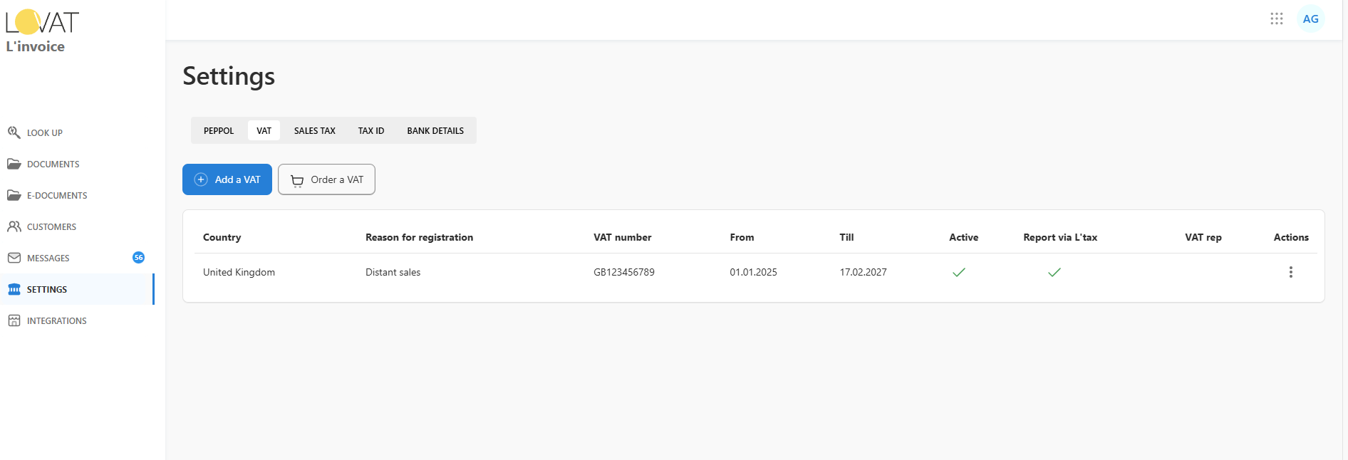Open the three-dot actions menu for United Kingdom
Screen dimensions: 1348x460
coord(1290,272)
